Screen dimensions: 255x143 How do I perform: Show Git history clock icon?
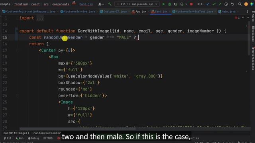tap(226, 4)
